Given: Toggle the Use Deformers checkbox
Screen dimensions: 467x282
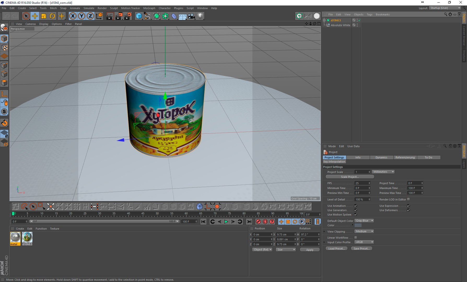Looking at the screenshot, I should pos(408,210).
